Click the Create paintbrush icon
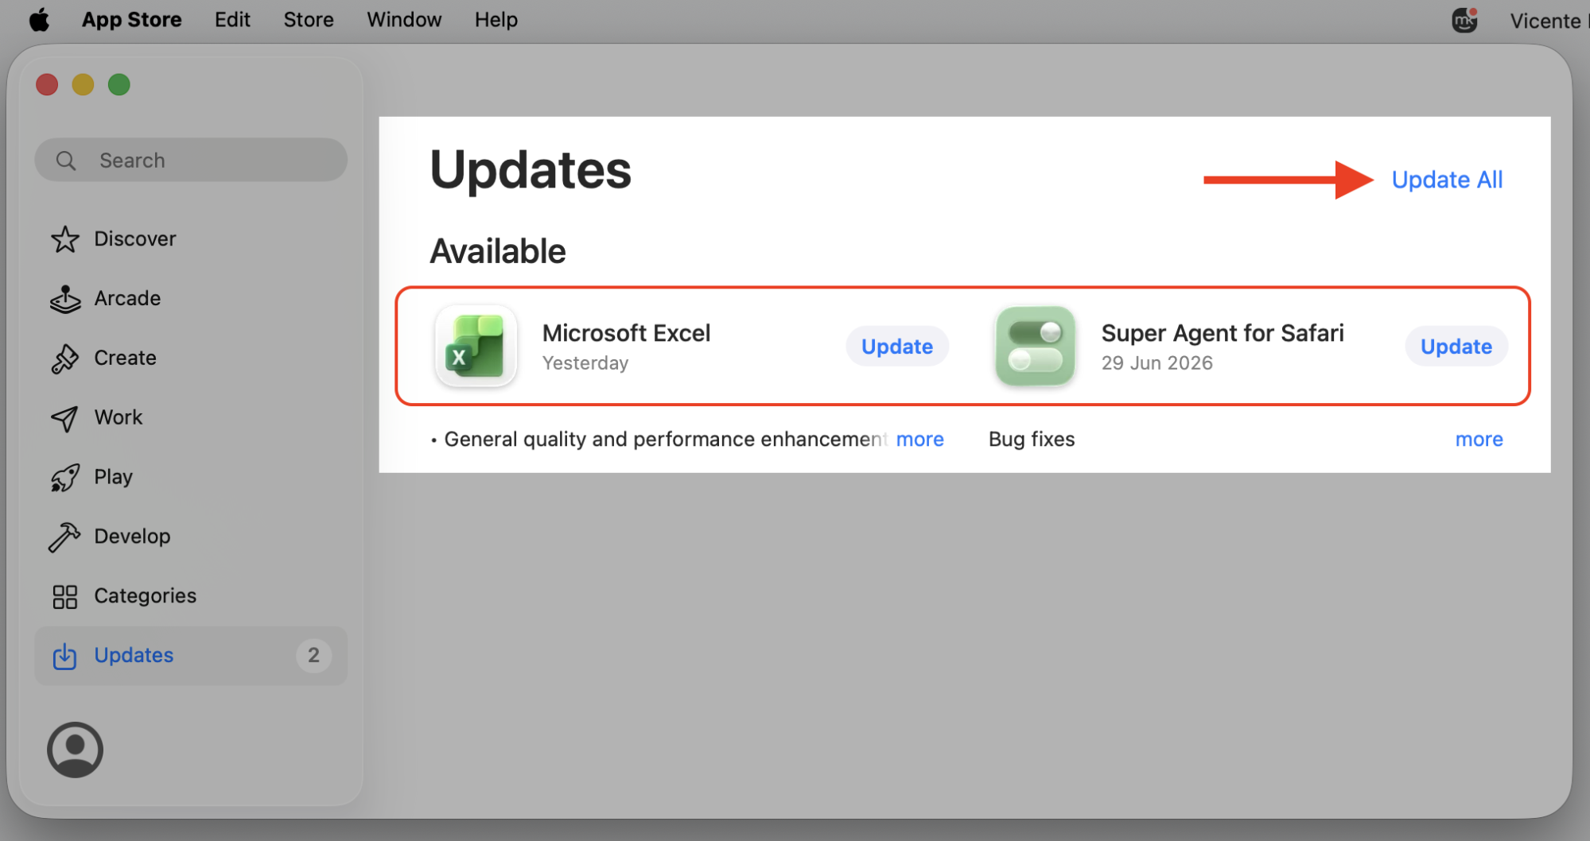Screen dimensions: 1590x841 65,358
